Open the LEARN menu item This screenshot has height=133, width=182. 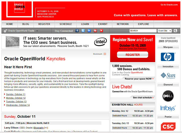click(85, 24)
